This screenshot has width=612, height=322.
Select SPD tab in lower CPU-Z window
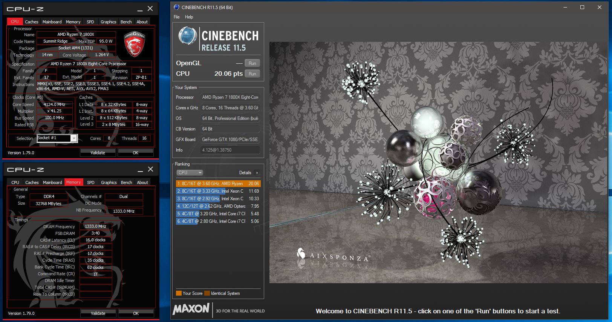91,182
